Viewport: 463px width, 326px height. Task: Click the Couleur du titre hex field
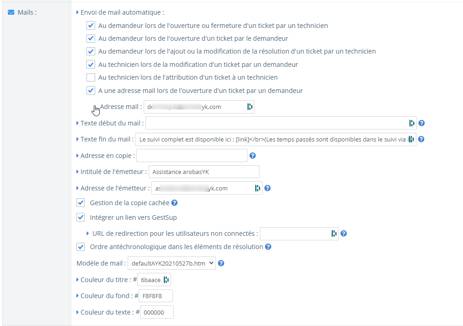click(x=151, y=280)
